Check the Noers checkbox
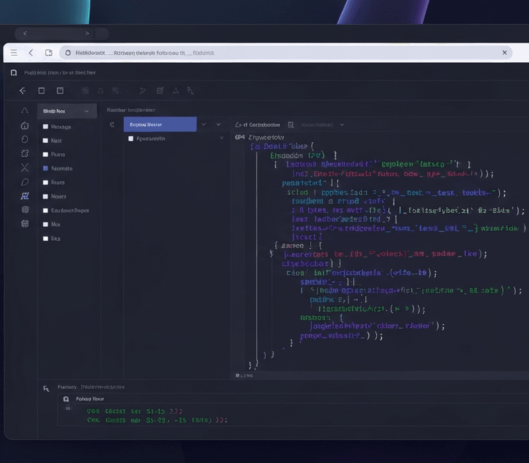The width and height of the screenshot is (529, 463). [x=46, y=196]
